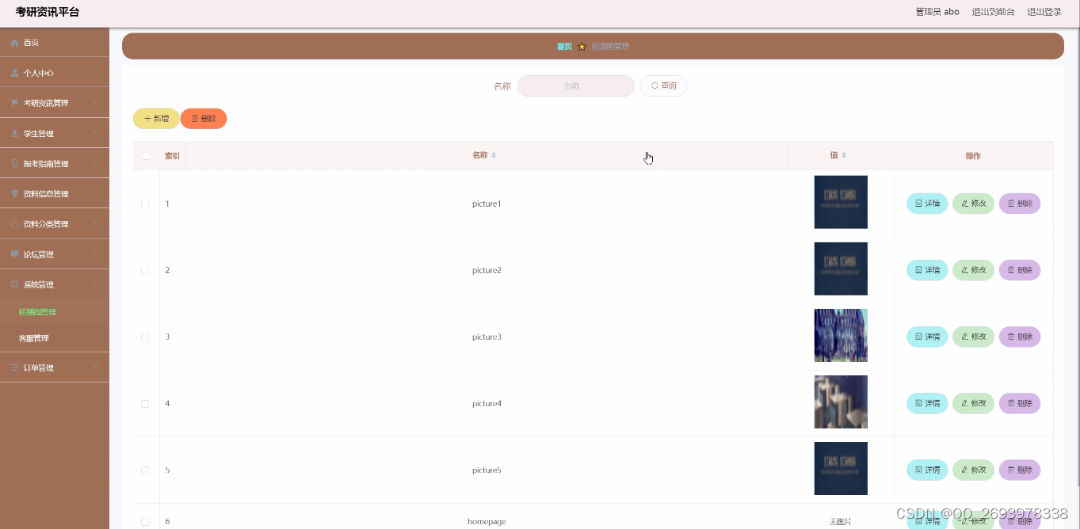Open the picture5 thumbnail image
The width and height of the screenshot is (1080, 529).
point(841,468)
